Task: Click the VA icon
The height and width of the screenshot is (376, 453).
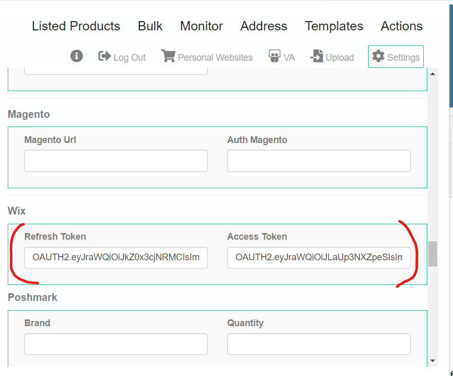Action: [275, 56]
